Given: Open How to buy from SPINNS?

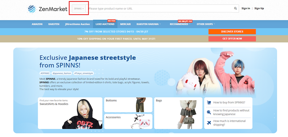Looking at the screenshot, I should click(x=229, y=102).
